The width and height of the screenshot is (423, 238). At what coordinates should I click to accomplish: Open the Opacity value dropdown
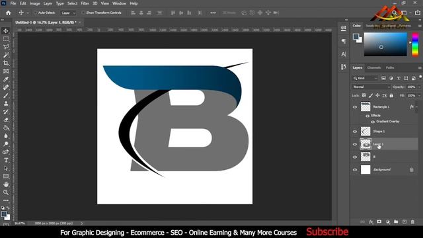coord(419,87)
